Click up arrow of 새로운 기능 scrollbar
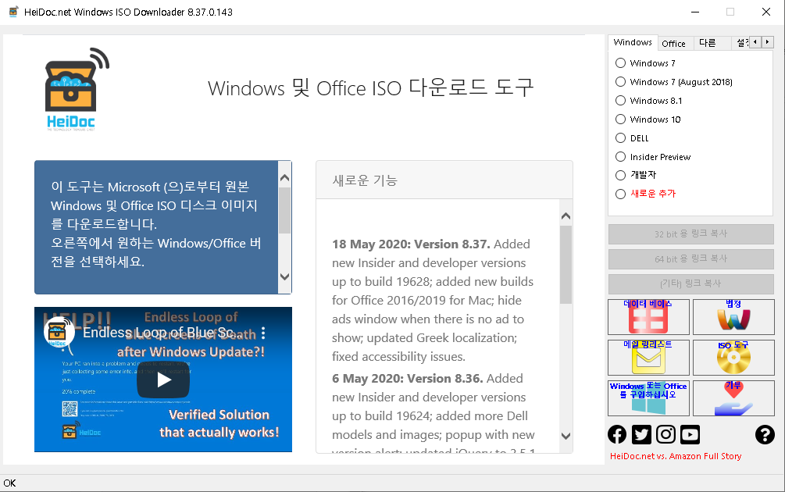The image size is (785, 492). 566,216
